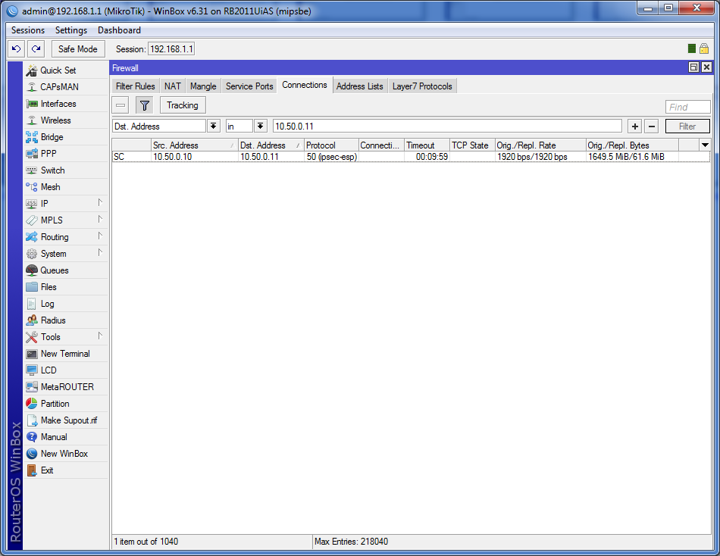Switch to the NAT tab
The width and height of the screenshot is (720, 556).
(173, 86)
